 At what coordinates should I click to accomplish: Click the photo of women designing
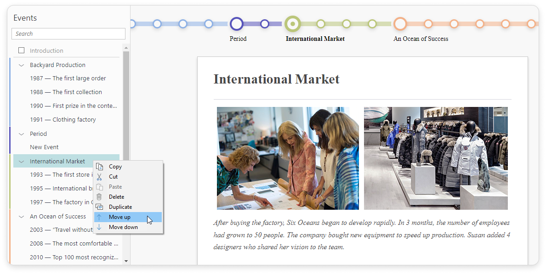pyautogui.click(x=288, y=158)
